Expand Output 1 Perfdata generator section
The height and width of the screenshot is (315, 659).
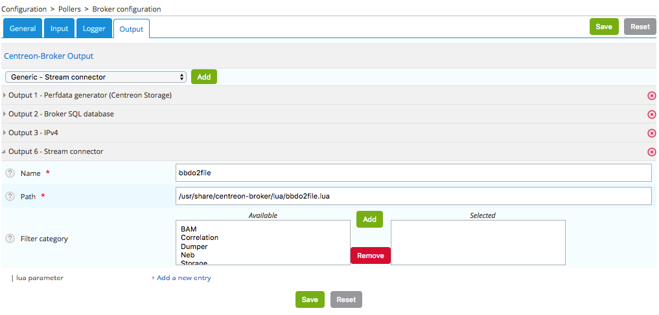(89, 96)
